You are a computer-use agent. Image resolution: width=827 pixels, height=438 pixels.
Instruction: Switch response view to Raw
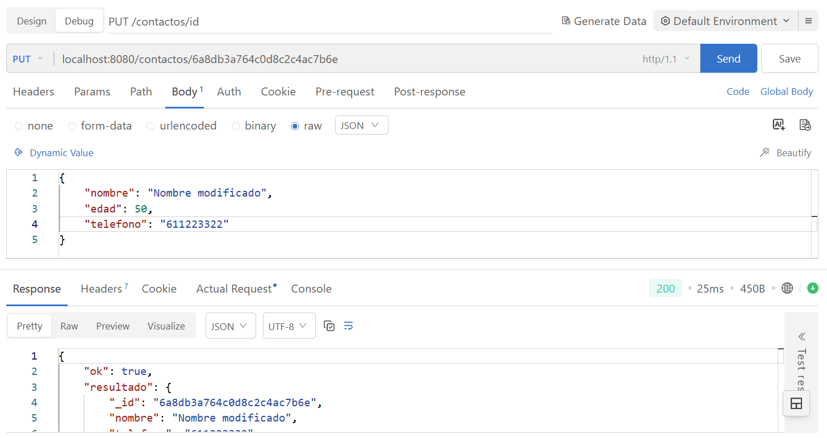click(x=69, y=326)
